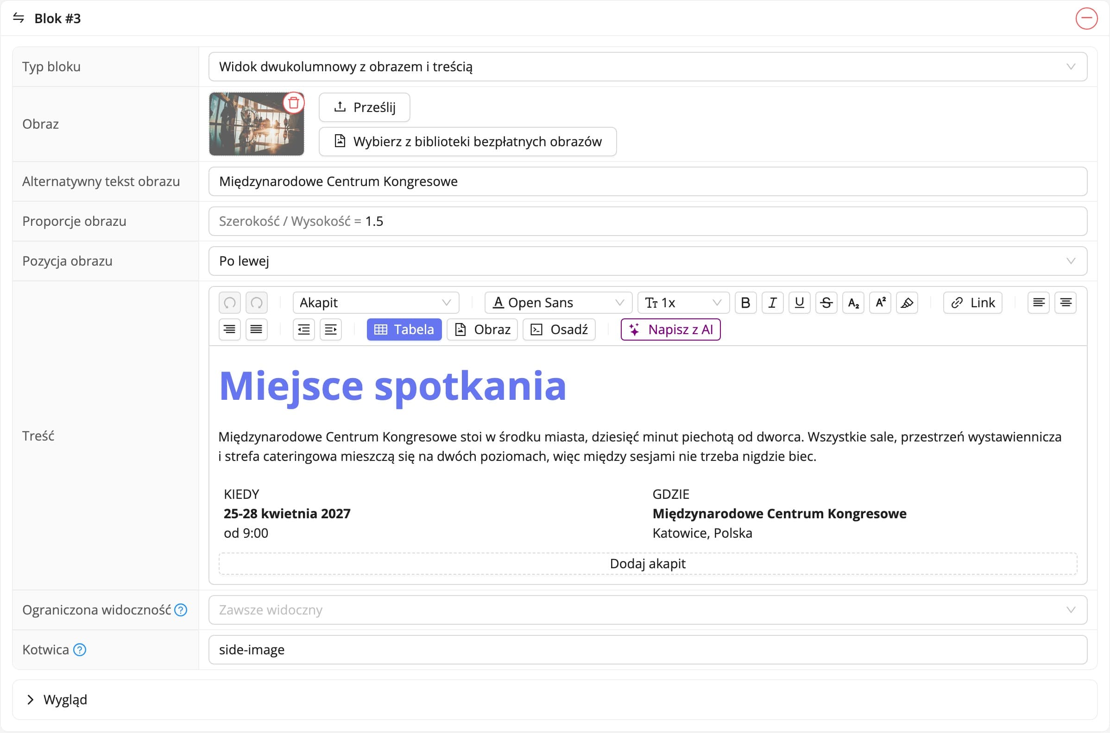The width and height of the screenshot is (1110, 733).
Task: Click the 25-28 kwietnia 2027 text
Action: click(287, 514)
